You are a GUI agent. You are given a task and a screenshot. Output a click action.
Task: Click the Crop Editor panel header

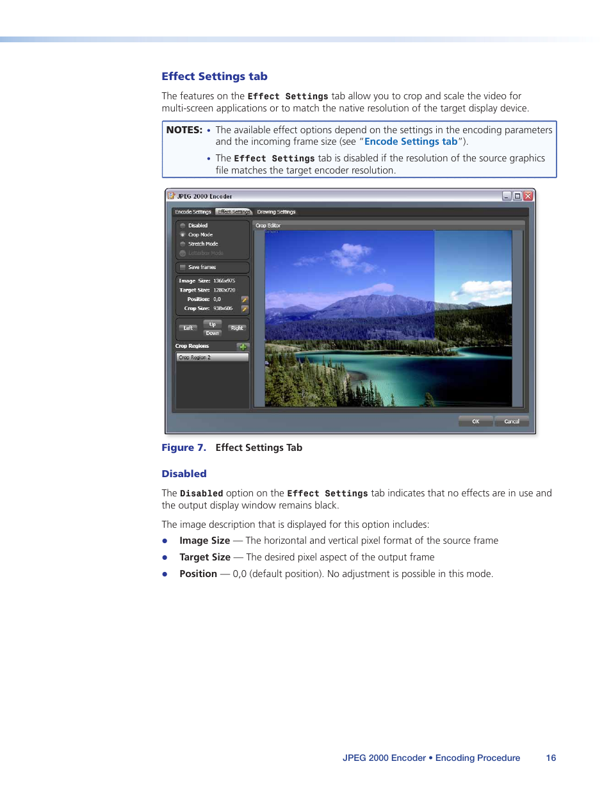click(x=389, y=225)
